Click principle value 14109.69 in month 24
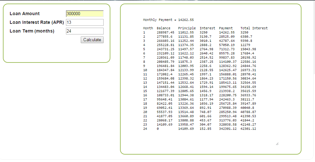The width and height of the screenshot is (315, 162). pyautogui.click(x=186, y=129)
